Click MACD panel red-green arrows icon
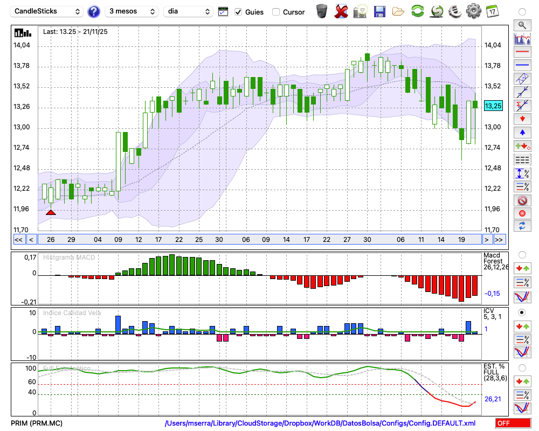The width and height of the screenshot is (539, 431). click(522, 268)
